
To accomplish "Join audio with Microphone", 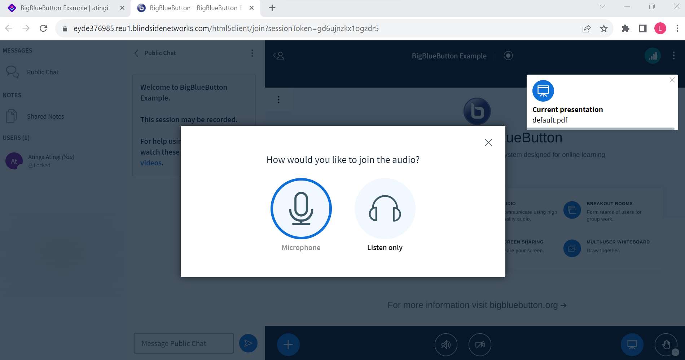I will pyautogui.click(x=301, y=209).
